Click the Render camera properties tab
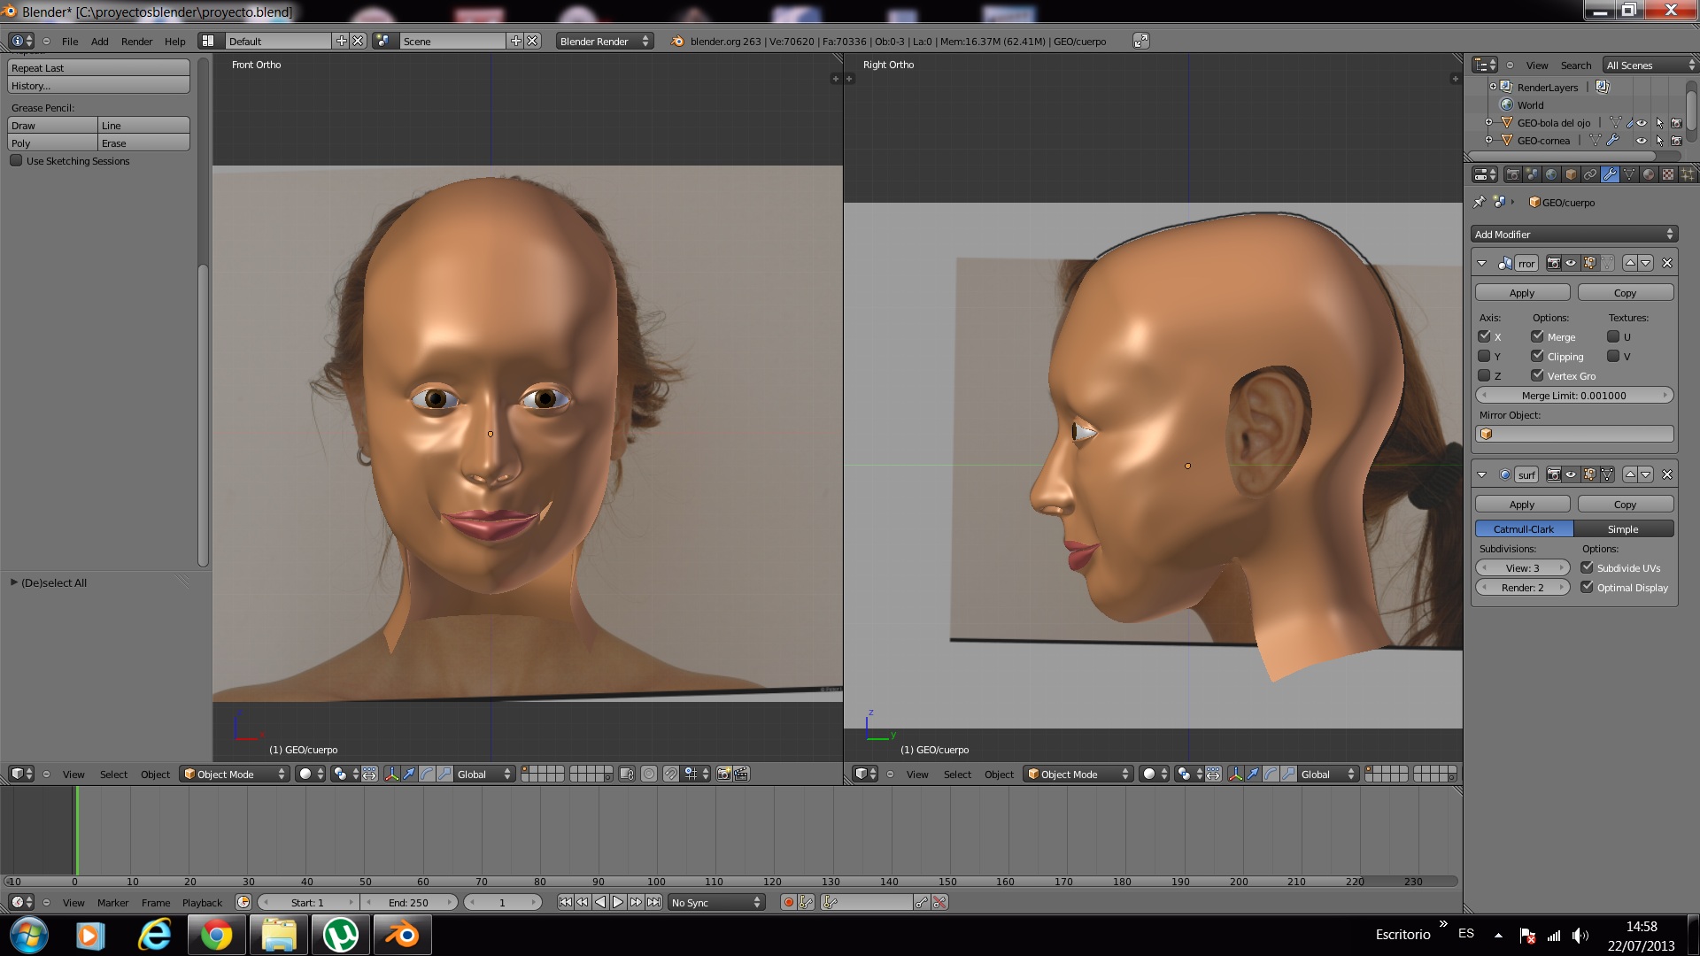The image size is (1700, 956). click(x=1512, y=174)
